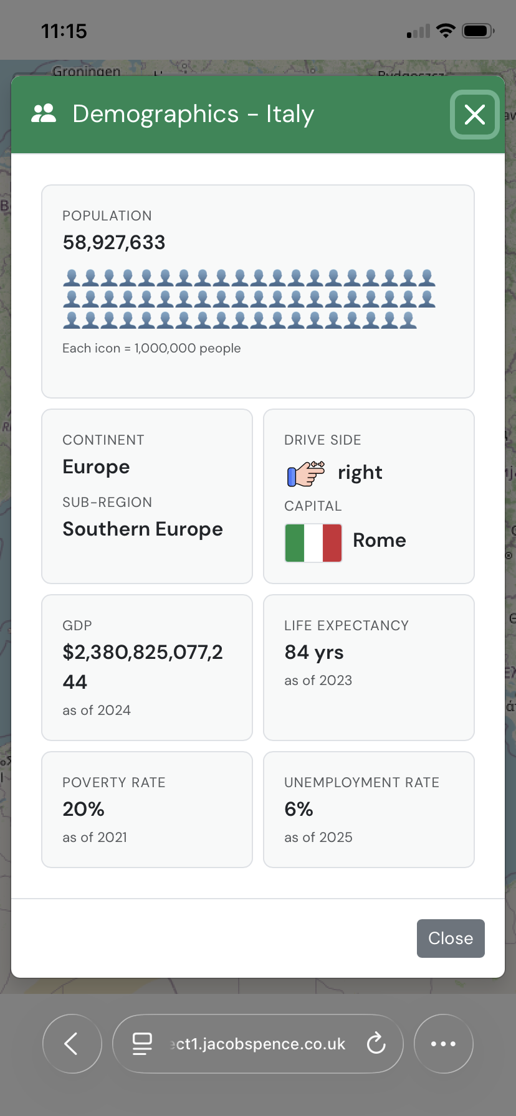Click the POVERTY RATE 20% card
This screenshot has height=1116, width=516.
coord(146,809)
